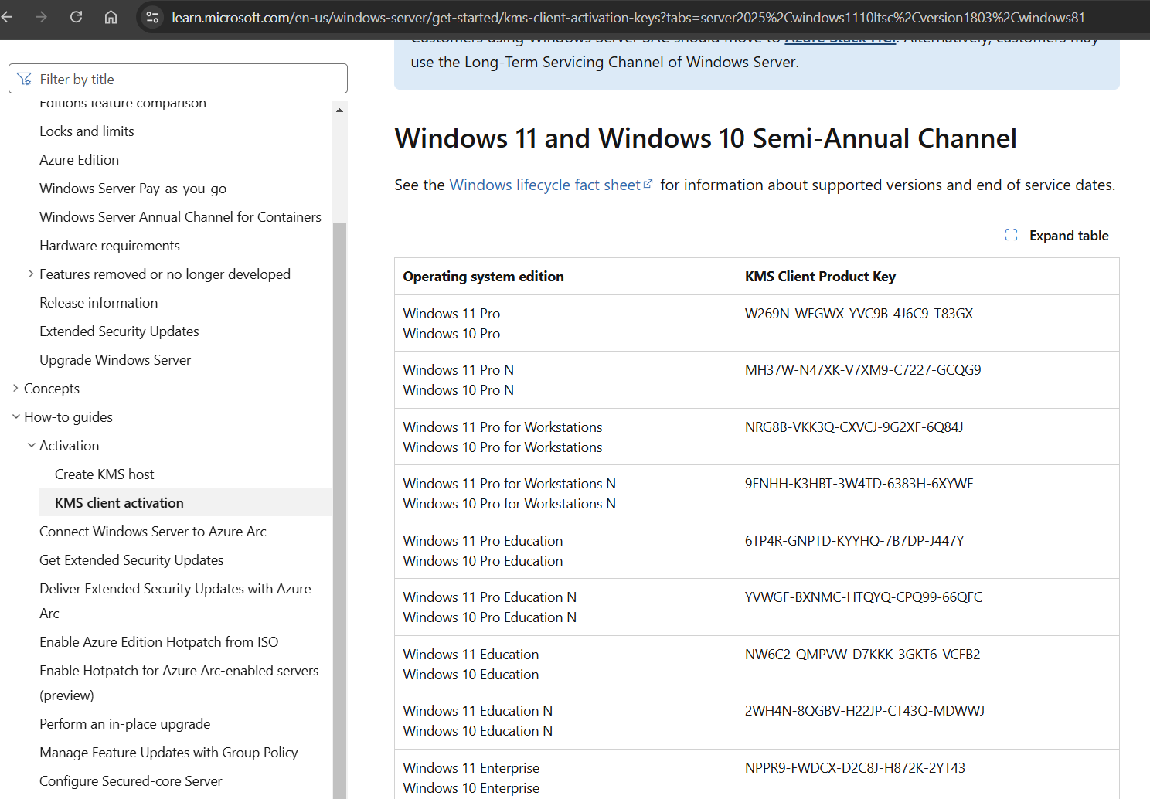Image resolution: width=1150 pixels, height=799 pixels.
Task: Collapse the Activation section
Action: click(31, 445)
